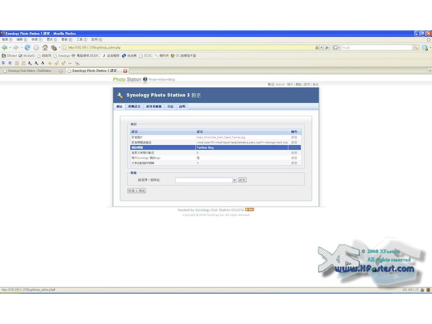Viewport: 432px width, 324px height.
Task: Click the padlock icon in the address bar
Action: [x=317, y=48]
